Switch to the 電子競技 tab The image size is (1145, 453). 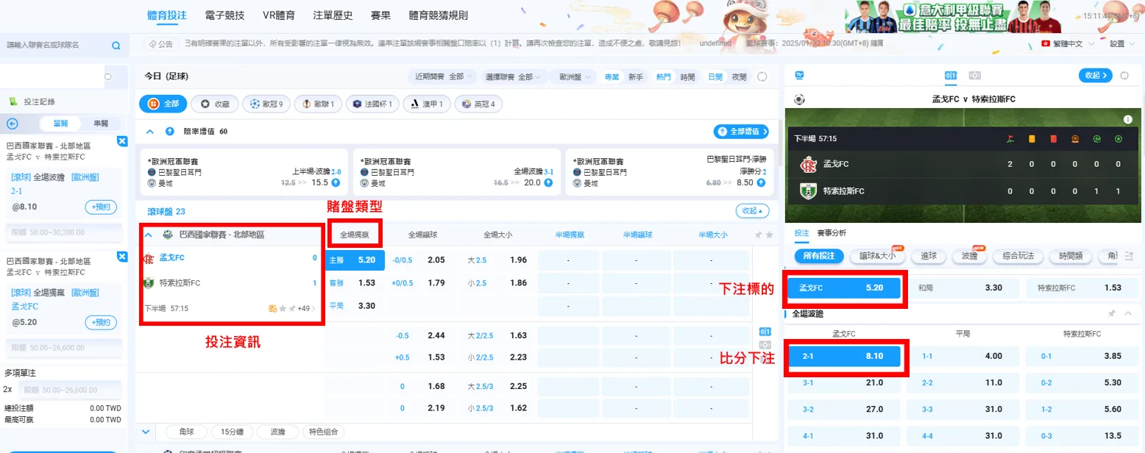(224, 15)
